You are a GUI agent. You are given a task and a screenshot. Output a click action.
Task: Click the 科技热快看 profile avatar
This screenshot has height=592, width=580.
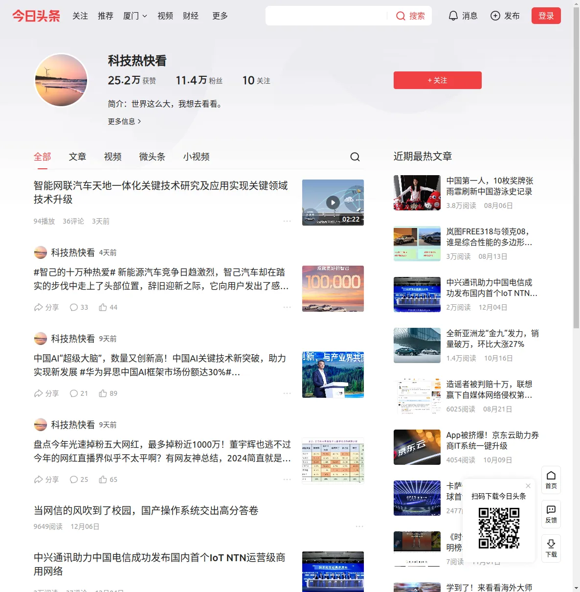[61, 80]
